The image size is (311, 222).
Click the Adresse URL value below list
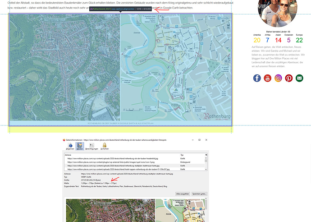[127, 174]
